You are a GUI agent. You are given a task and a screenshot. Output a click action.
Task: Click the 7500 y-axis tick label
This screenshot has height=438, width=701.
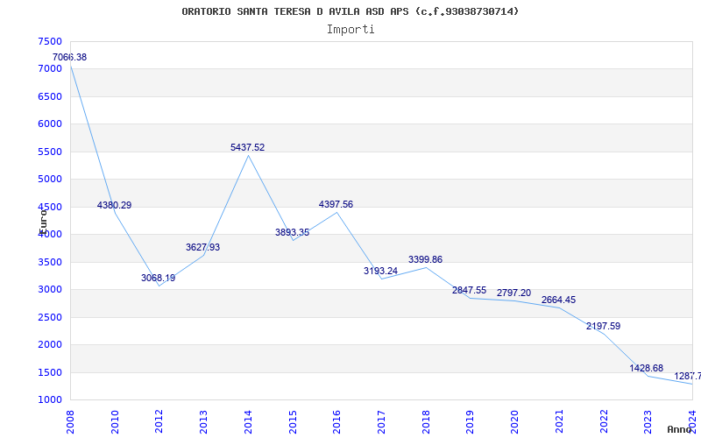tap(50, 41)
